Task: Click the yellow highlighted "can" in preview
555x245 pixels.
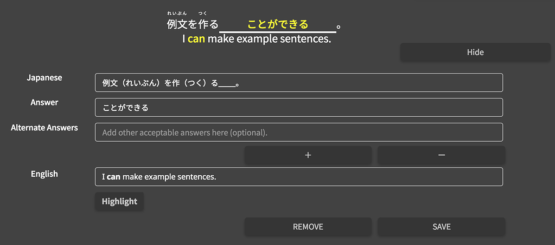Action: (x=196, y=39)
